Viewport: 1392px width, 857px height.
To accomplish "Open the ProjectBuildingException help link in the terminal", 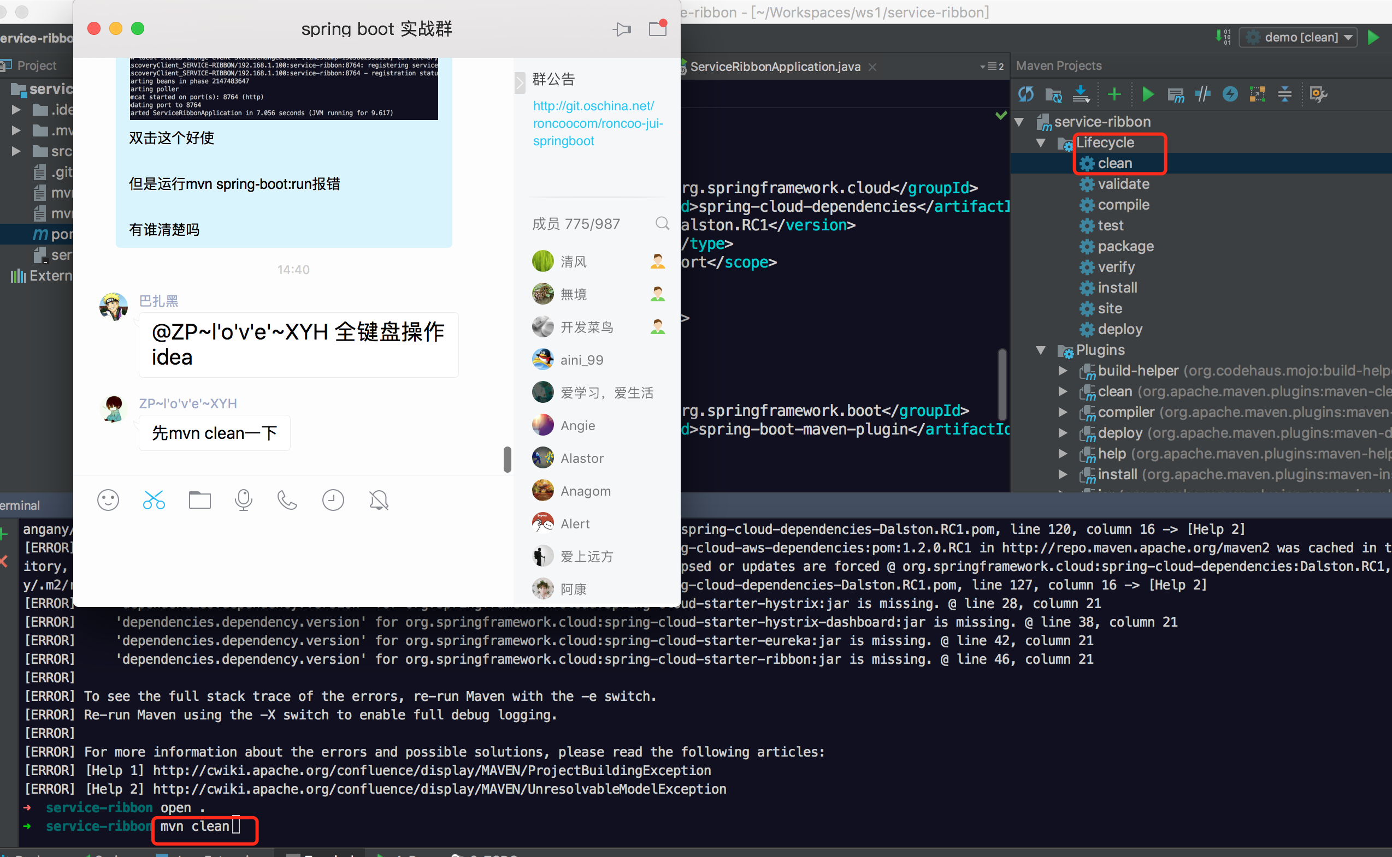I will [x=431, y=771].
